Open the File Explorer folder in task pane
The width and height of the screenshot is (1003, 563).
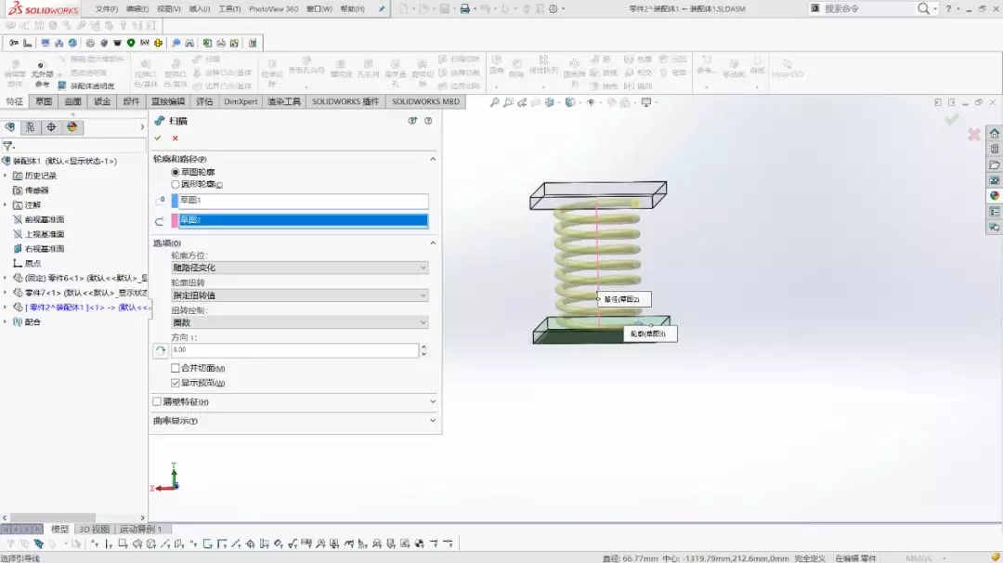point(994,165)
